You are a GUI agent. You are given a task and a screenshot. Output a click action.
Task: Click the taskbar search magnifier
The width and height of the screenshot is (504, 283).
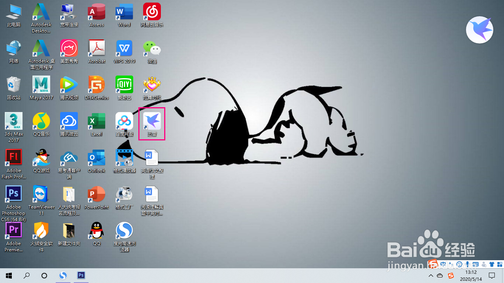(27, 275)
